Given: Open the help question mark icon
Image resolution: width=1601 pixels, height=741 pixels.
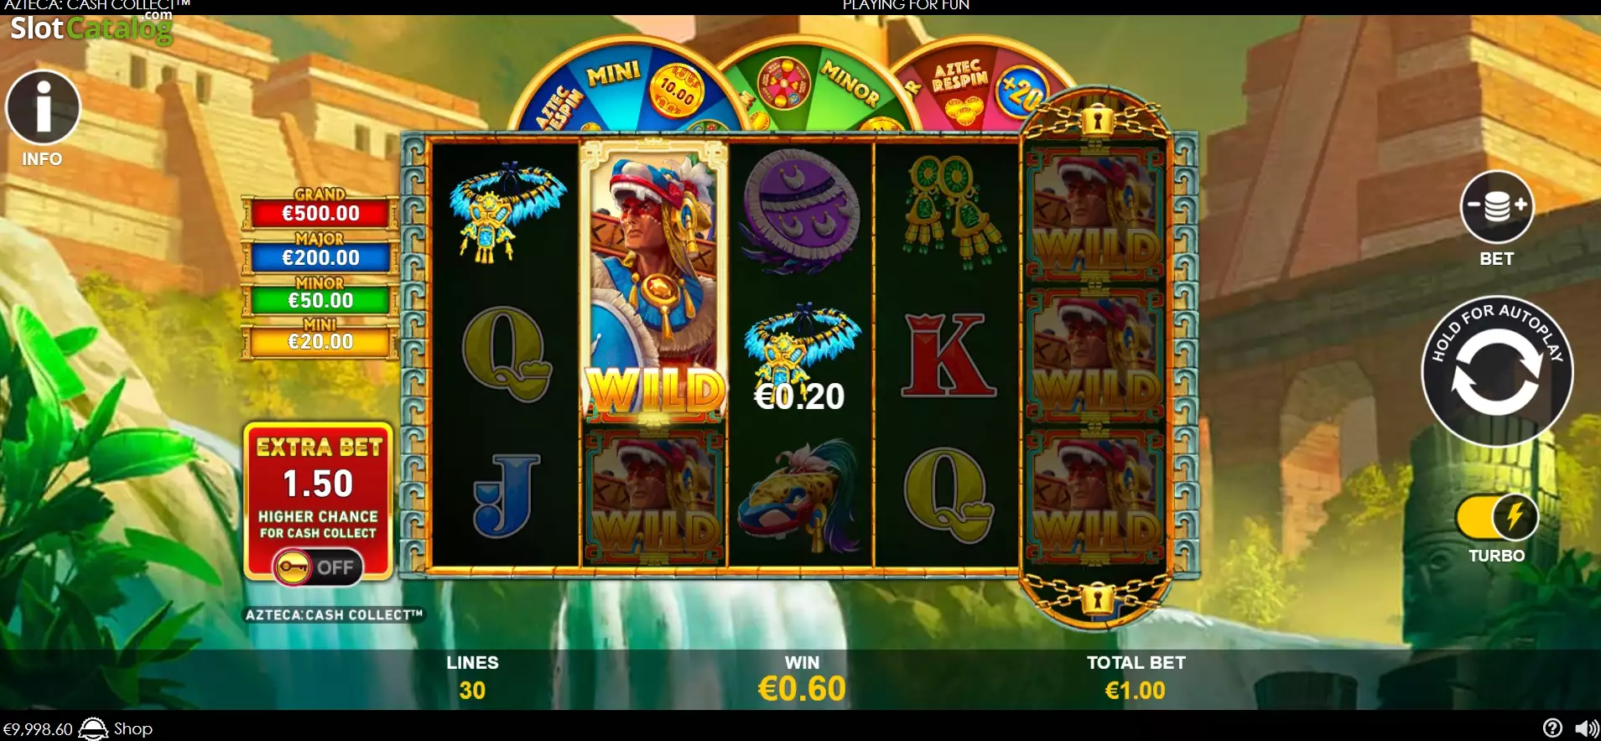Looking at the screenshot, I should (x=1552, y=728).
